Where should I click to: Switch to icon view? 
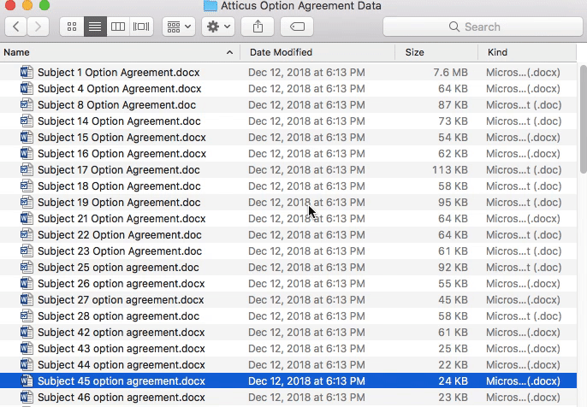pyautogui.click(x=72, y=27)
